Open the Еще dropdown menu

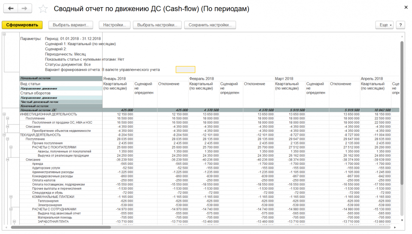(385, 25)
